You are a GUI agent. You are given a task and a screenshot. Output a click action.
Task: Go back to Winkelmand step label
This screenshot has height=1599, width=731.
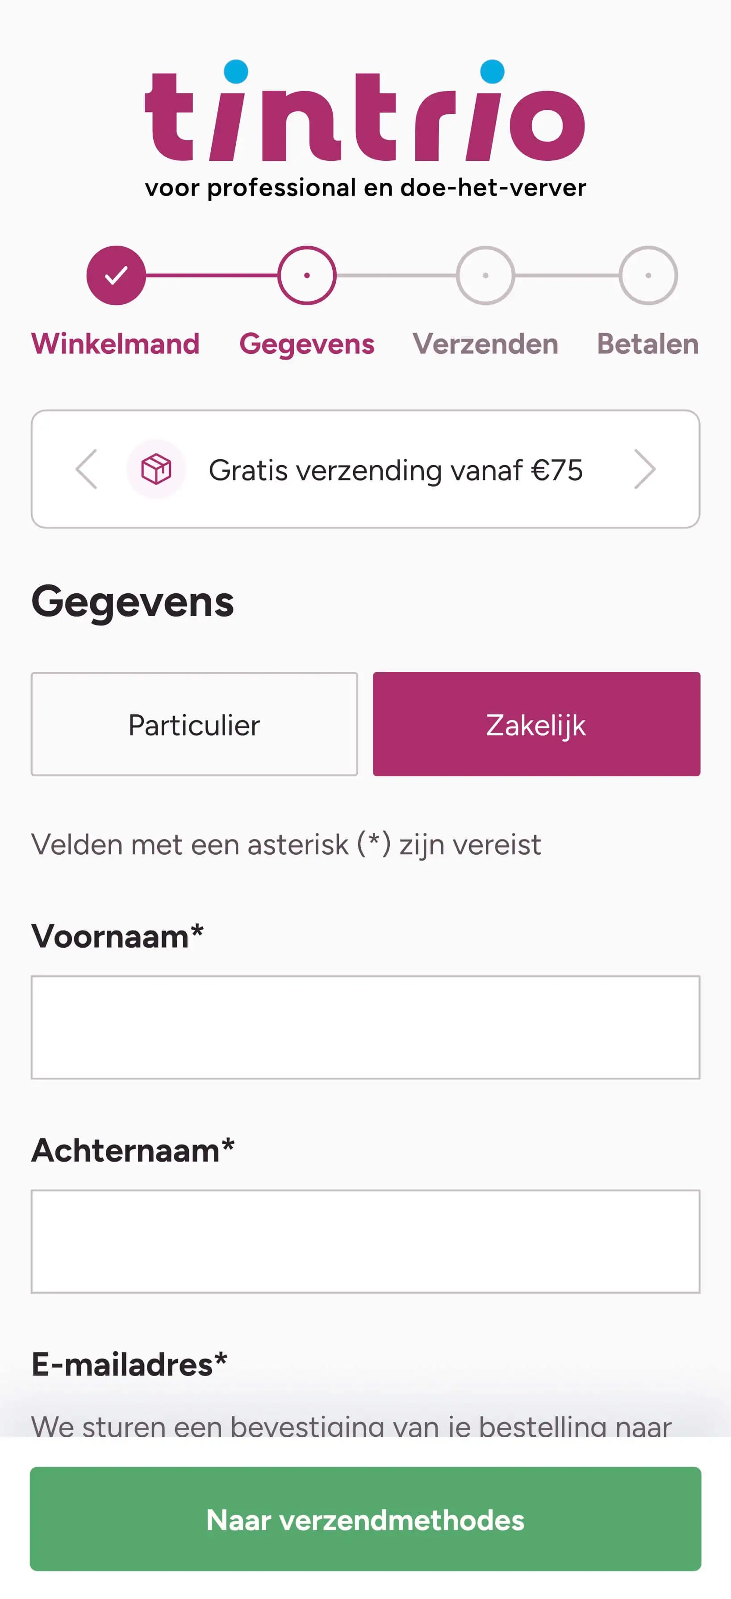115,344
